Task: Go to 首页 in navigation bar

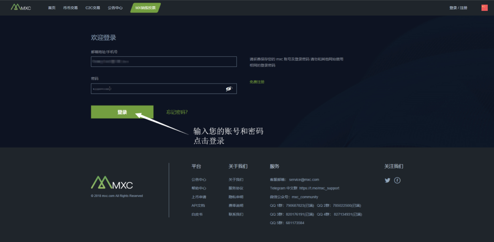Action: [x=52, y=8]
